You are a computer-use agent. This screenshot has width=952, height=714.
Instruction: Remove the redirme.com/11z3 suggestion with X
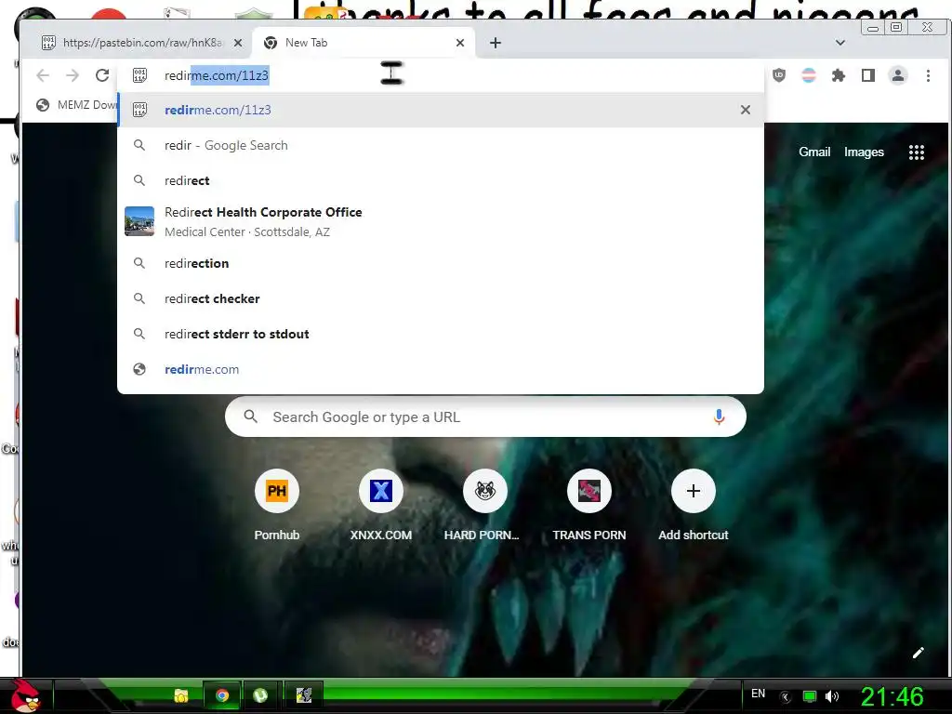pos(746,110)
